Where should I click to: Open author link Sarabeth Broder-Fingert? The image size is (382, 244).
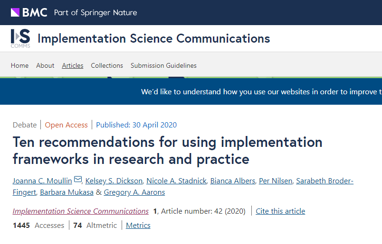coord(325,181)
